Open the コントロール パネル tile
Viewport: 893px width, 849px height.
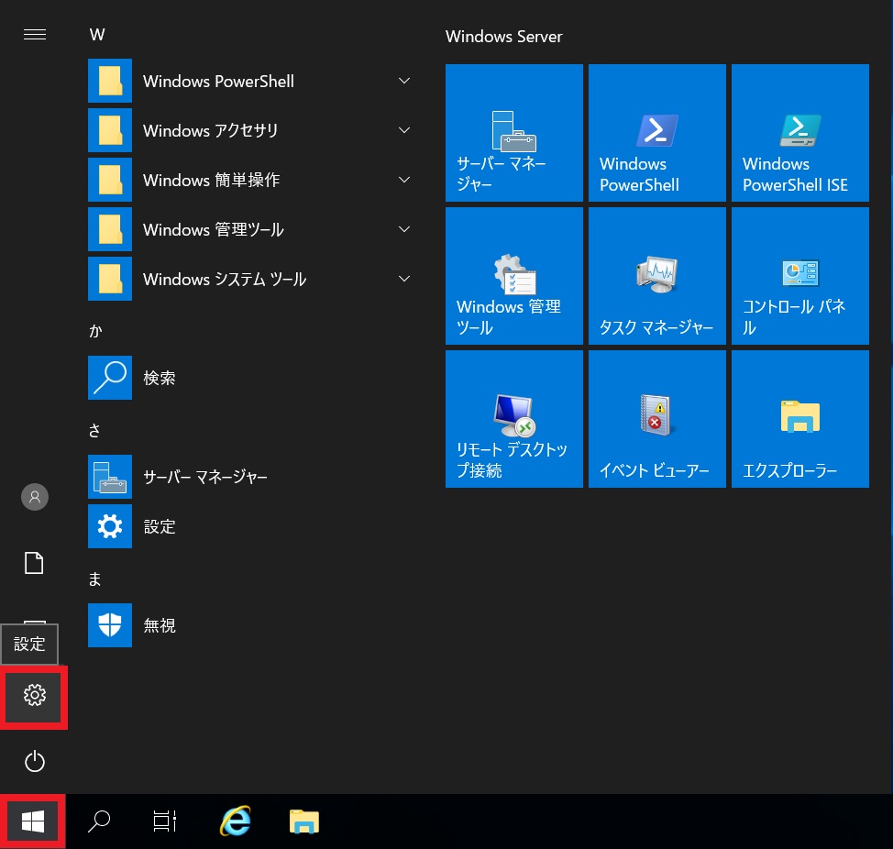click(799, 276)
